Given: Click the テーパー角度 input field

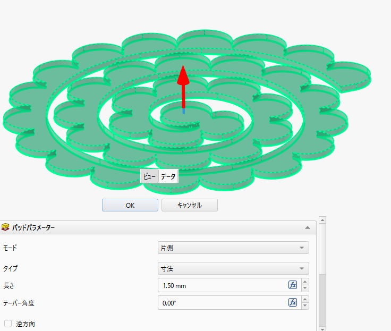Looking at the screenshot, I should (x=223, y=303).
